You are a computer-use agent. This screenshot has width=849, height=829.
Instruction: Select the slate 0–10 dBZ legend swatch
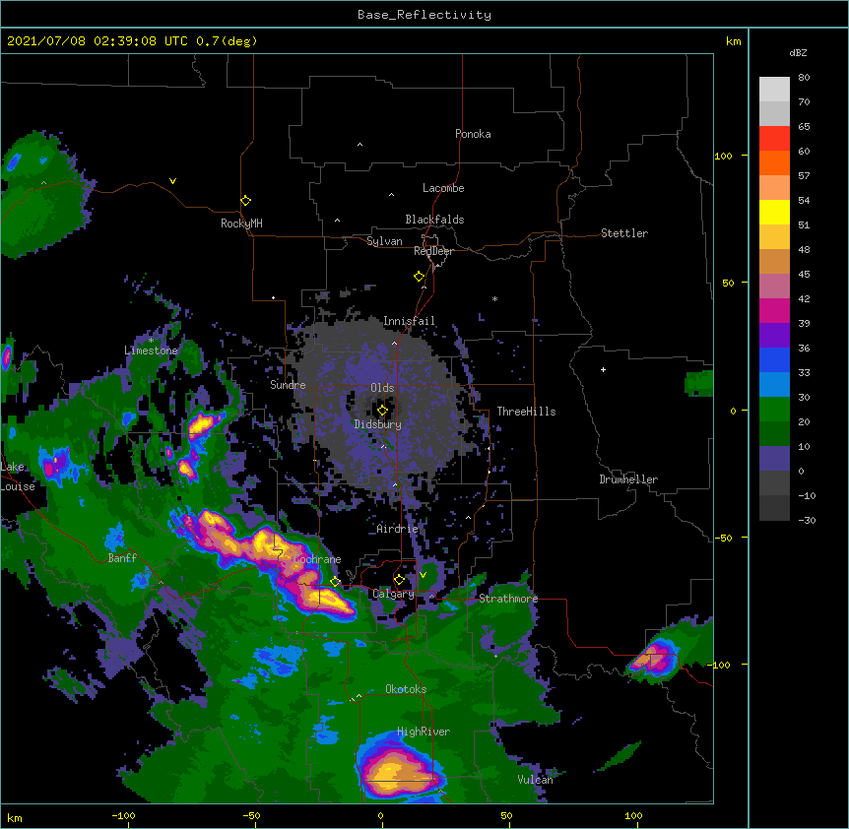point(774,459)
